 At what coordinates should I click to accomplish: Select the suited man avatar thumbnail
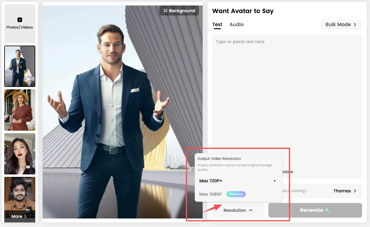(x=20, y=66)
